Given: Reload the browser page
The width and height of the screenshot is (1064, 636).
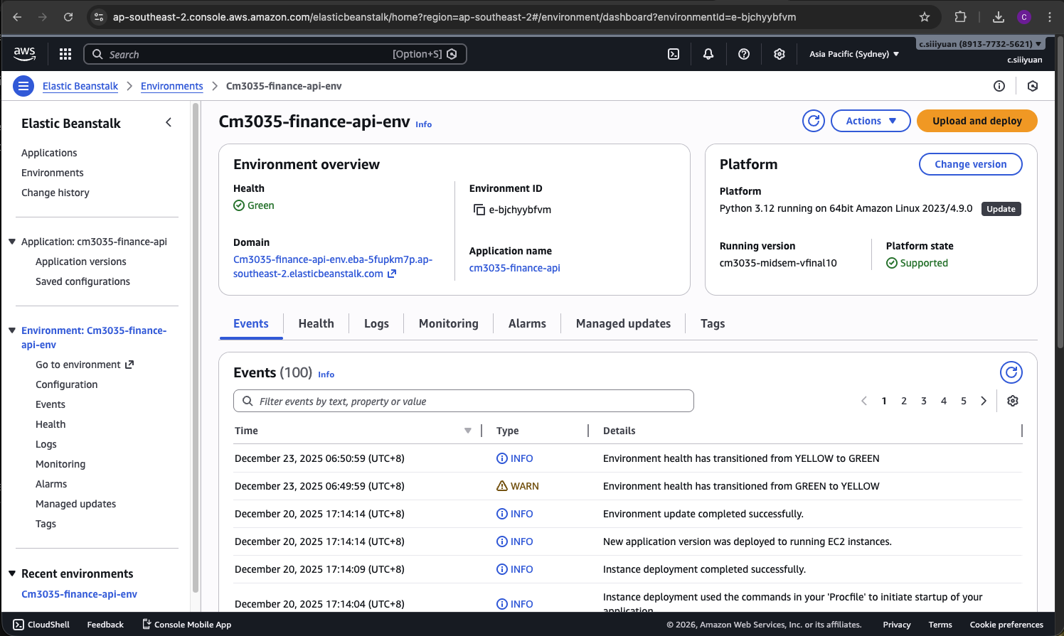Looking at the screenshot, I should point(68,17).
